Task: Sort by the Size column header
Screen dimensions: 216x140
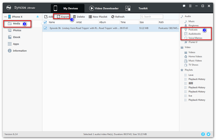Action: click(141, 22)
